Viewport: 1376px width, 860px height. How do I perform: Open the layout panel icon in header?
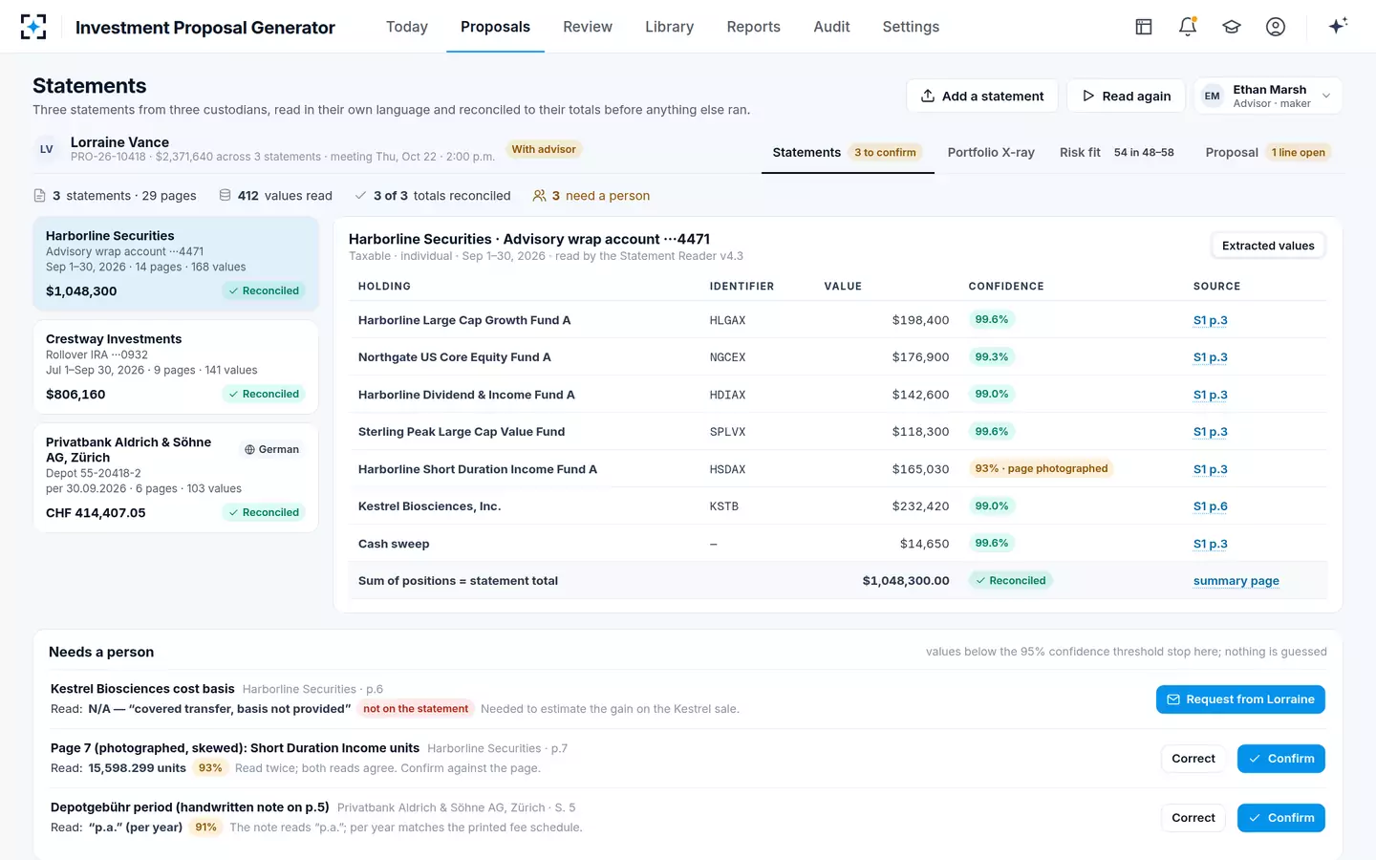point(1144,27)
